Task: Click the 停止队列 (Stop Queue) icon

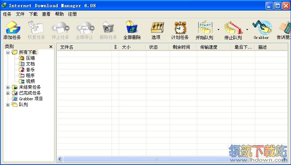Action: 233,28
